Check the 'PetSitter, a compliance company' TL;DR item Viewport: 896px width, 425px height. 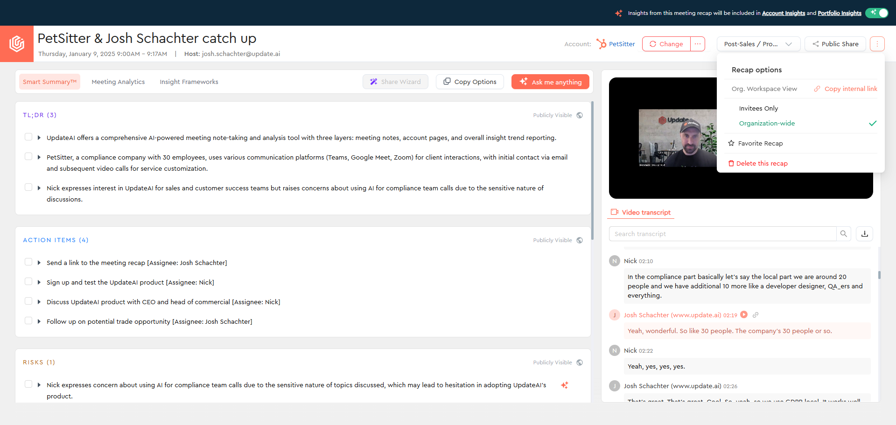[x=28, y=156]
